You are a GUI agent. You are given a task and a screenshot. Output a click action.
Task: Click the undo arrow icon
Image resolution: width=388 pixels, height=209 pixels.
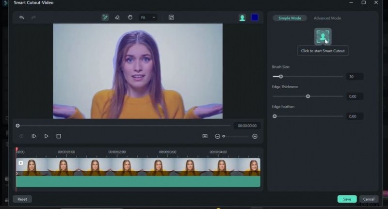[x=21, y=17]
